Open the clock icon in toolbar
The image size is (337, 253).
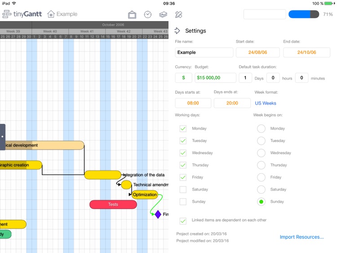coord(148,14)
